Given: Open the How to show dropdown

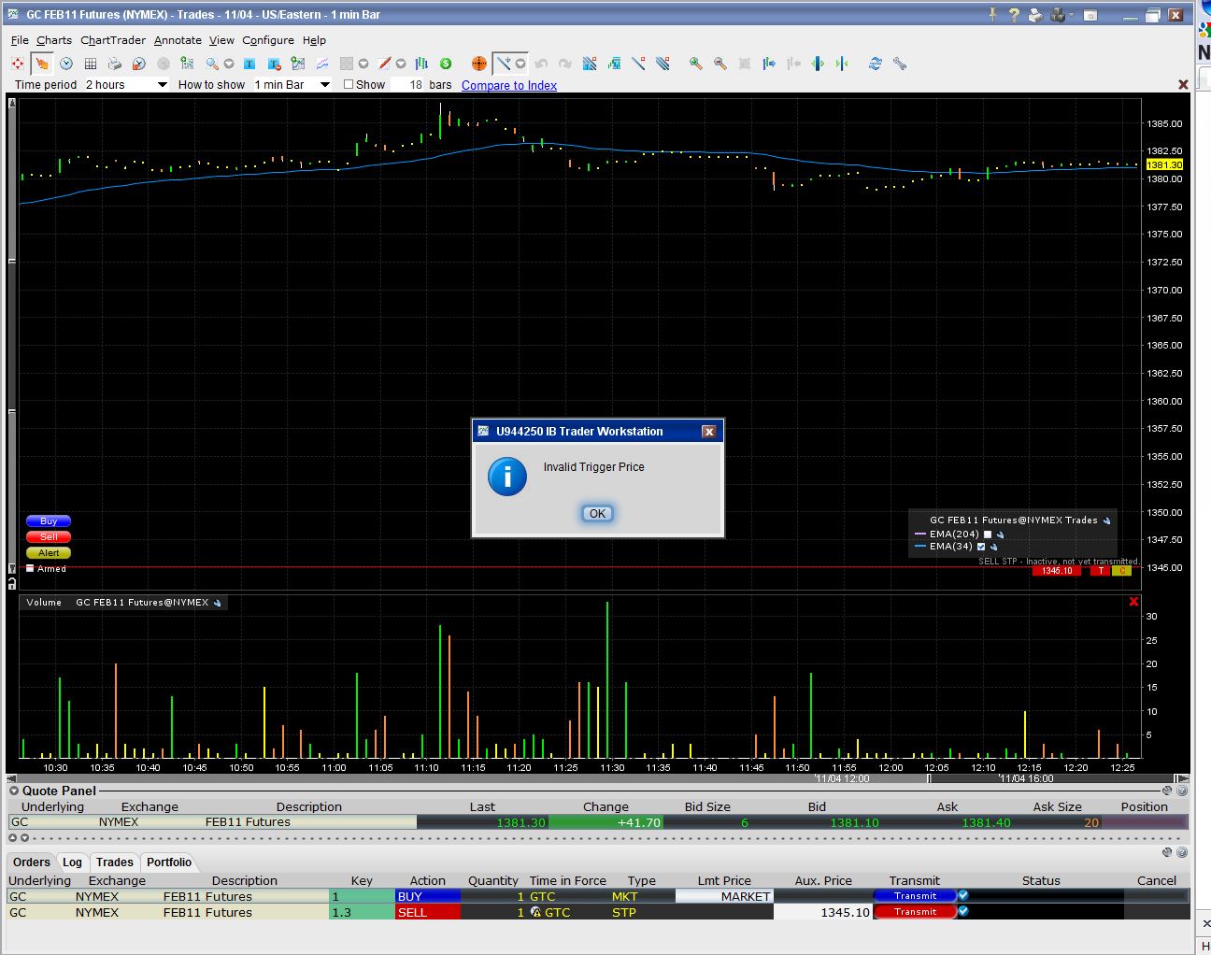Looking at the screenshot, I should (x=324, y=85).
